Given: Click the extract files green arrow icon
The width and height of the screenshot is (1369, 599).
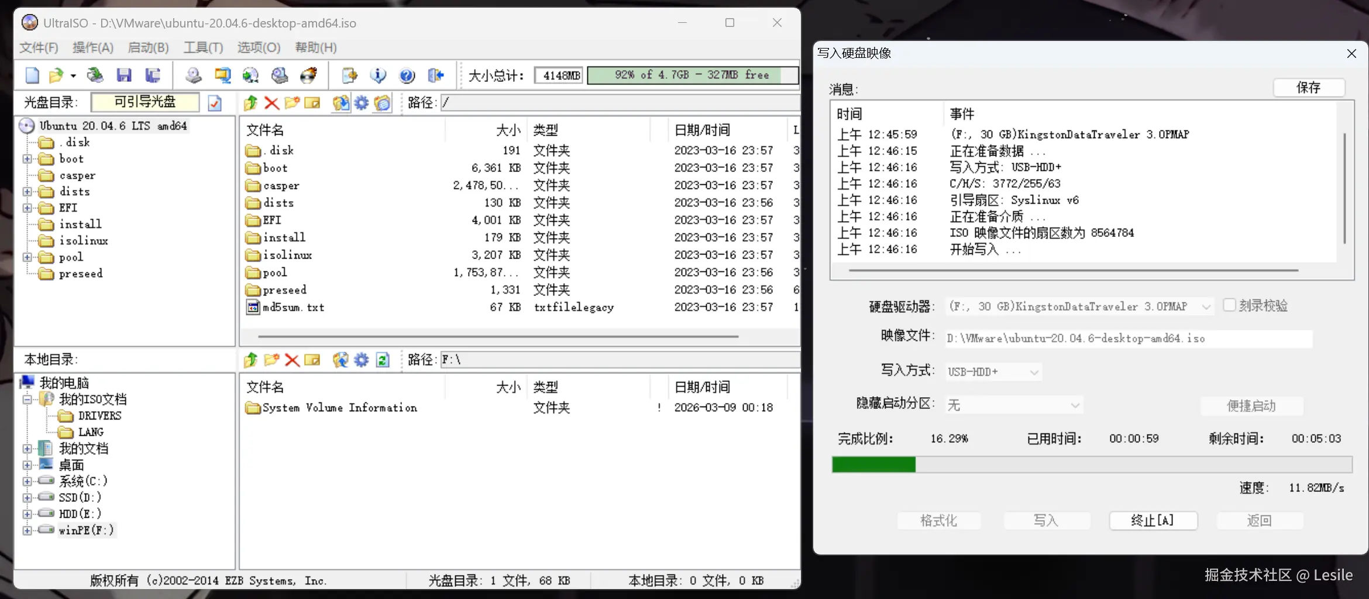Looking at the screenshot, I should (x=250, y=103).
